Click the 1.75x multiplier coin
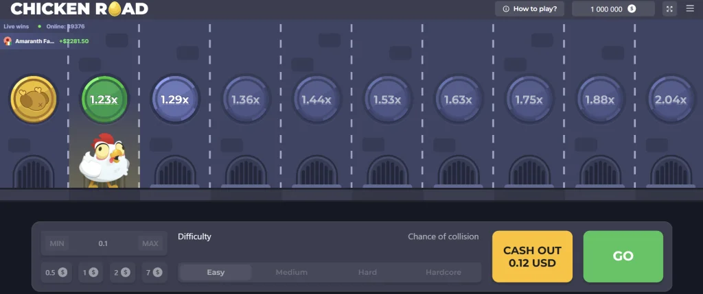Image resolution: width=703 pixels, height=294 pixels. (x=529, y=99)
